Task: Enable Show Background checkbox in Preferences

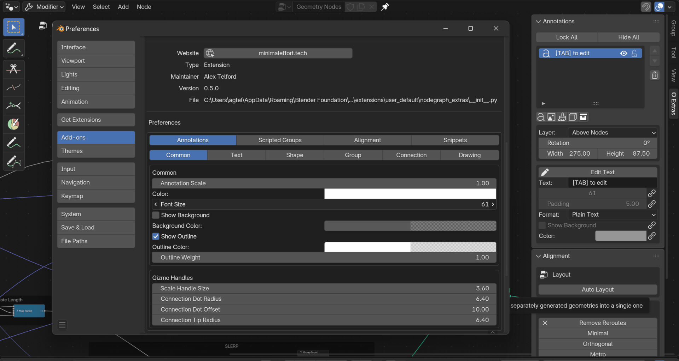Action: 156,215
